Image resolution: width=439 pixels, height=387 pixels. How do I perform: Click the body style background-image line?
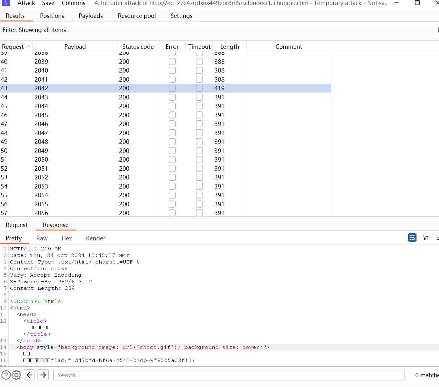point(143,347)
